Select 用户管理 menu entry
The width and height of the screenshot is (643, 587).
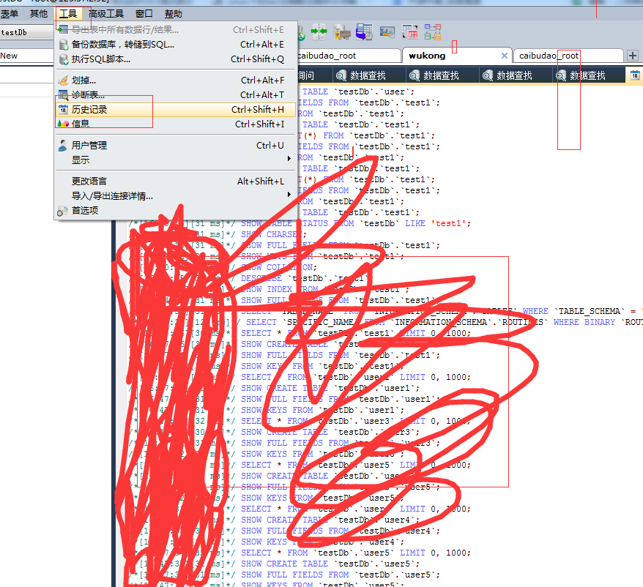click(176, 146)
